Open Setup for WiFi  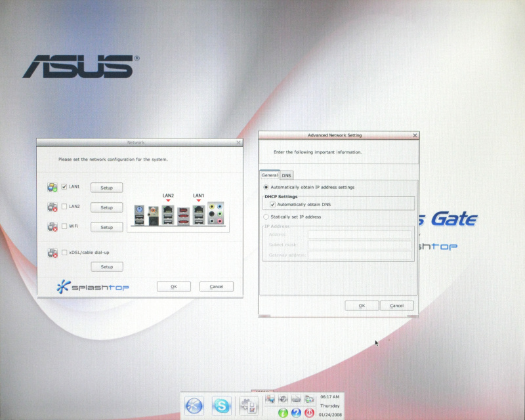[x=107, y=227]
